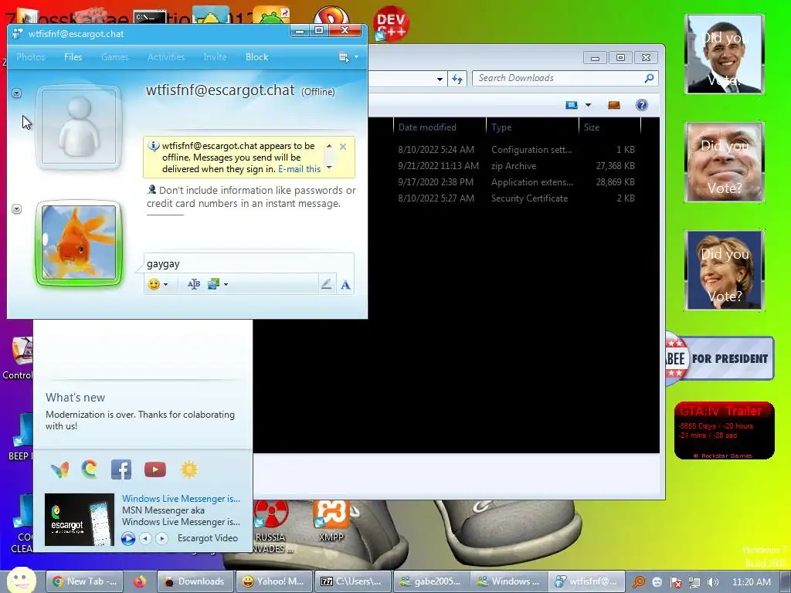This screenshot has width=791, height=593.
Task: Open the Escargot video thumbnail
Action: 80,520
